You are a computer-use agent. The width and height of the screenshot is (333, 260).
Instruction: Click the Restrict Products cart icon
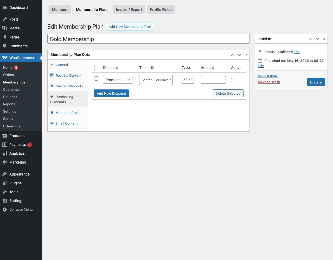[x=52, y=86]
